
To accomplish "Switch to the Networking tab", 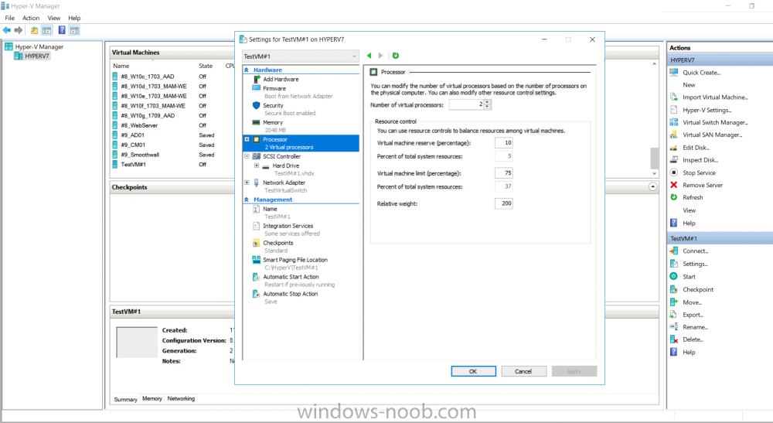I will pyautogui.click(x=181, y=399).
